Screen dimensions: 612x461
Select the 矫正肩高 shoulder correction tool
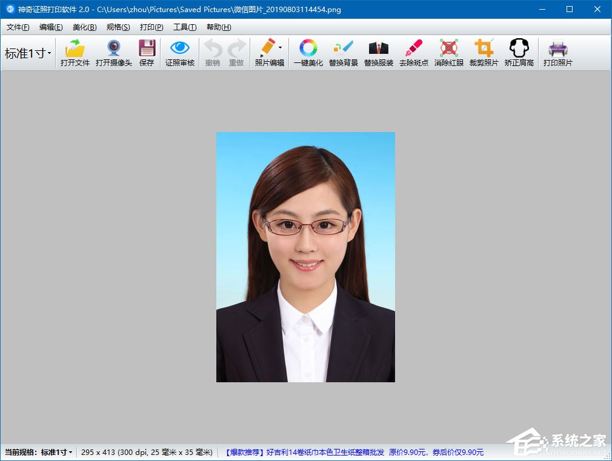[x=519, y=51]
